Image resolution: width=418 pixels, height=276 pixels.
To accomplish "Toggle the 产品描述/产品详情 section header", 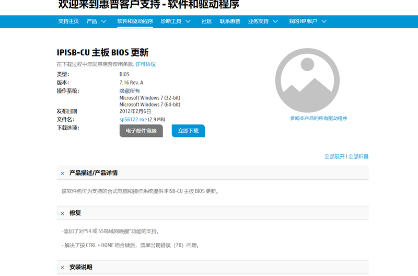I will [213, 173].
